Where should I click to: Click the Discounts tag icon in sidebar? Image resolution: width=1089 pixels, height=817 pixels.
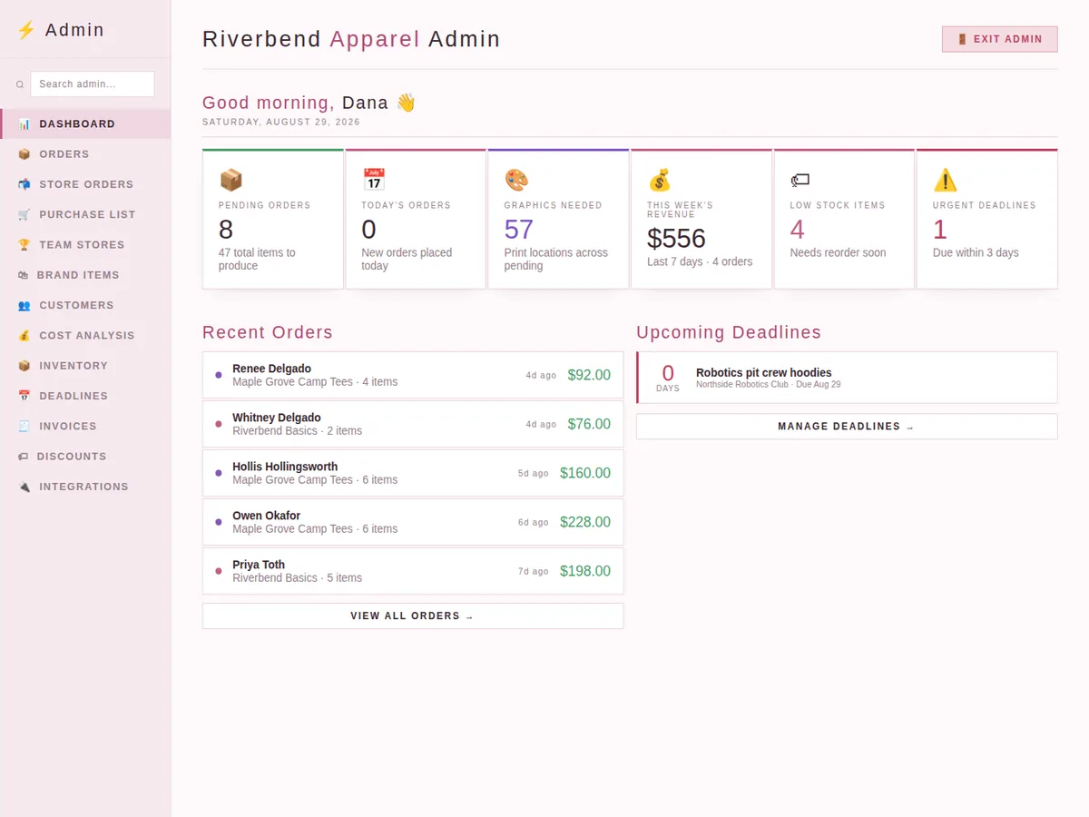click(24, 457)
